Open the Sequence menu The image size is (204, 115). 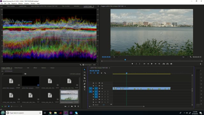[x=14, y=4]
